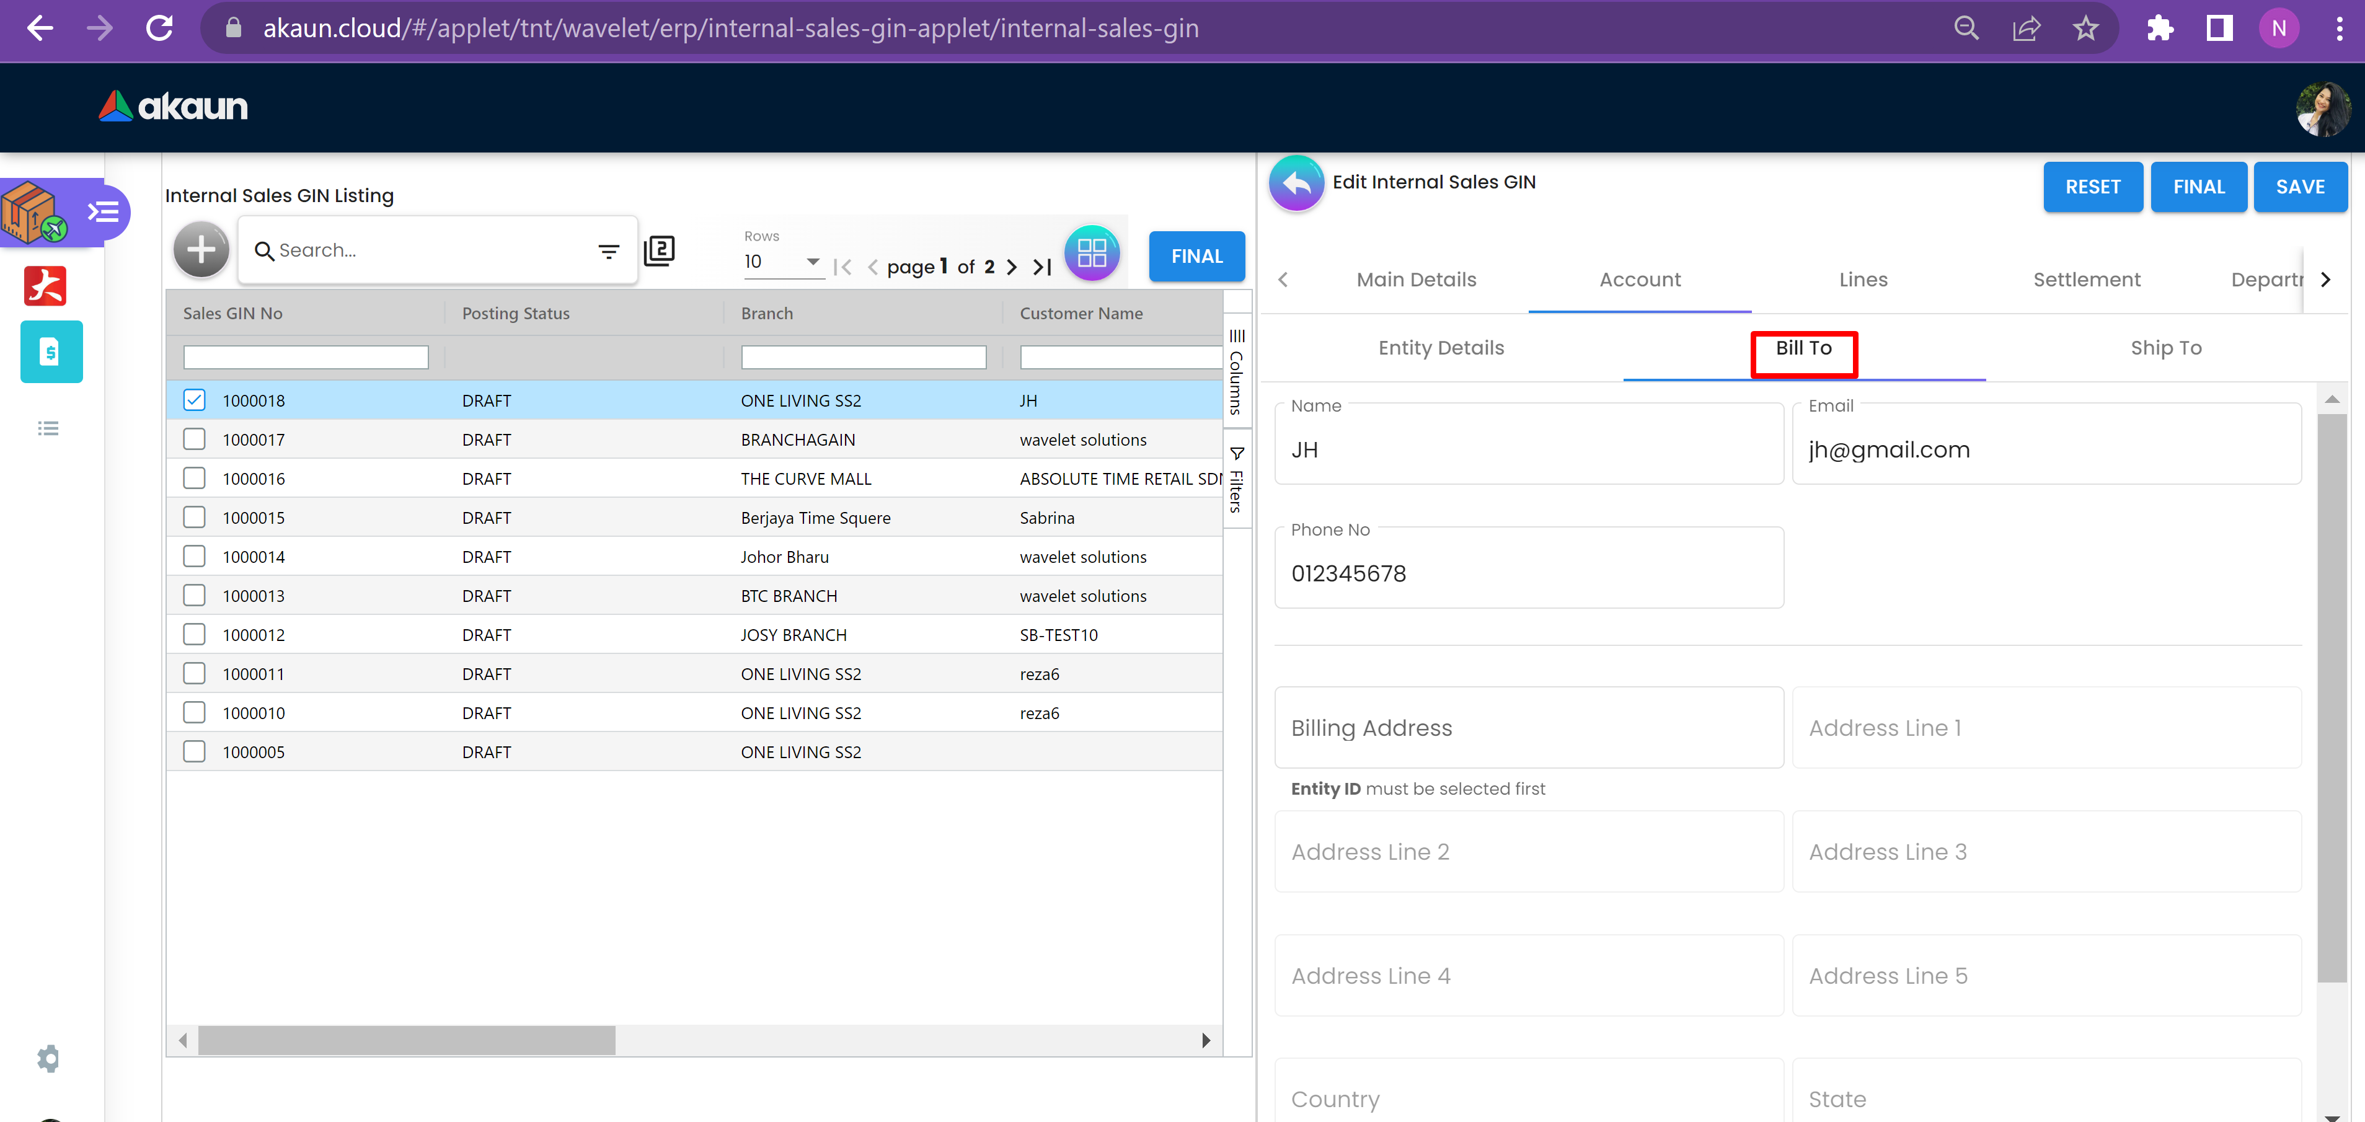Click the red PDF applet icon
This screenshot has width=2365, height=1122.
(46, 286)
